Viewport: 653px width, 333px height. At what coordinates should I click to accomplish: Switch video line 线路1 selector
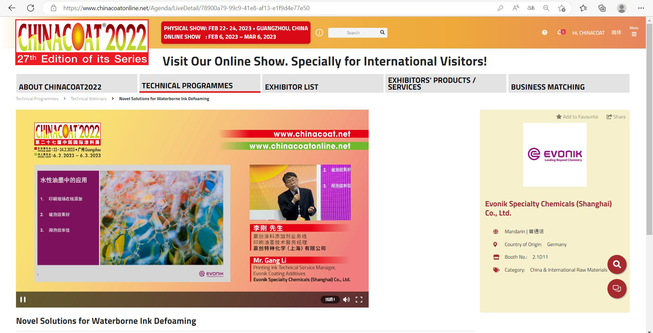[x=330, y=299]
